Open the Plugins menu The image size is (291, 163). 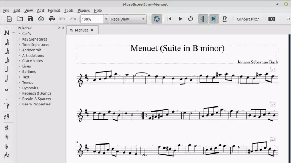click(84, 11)
